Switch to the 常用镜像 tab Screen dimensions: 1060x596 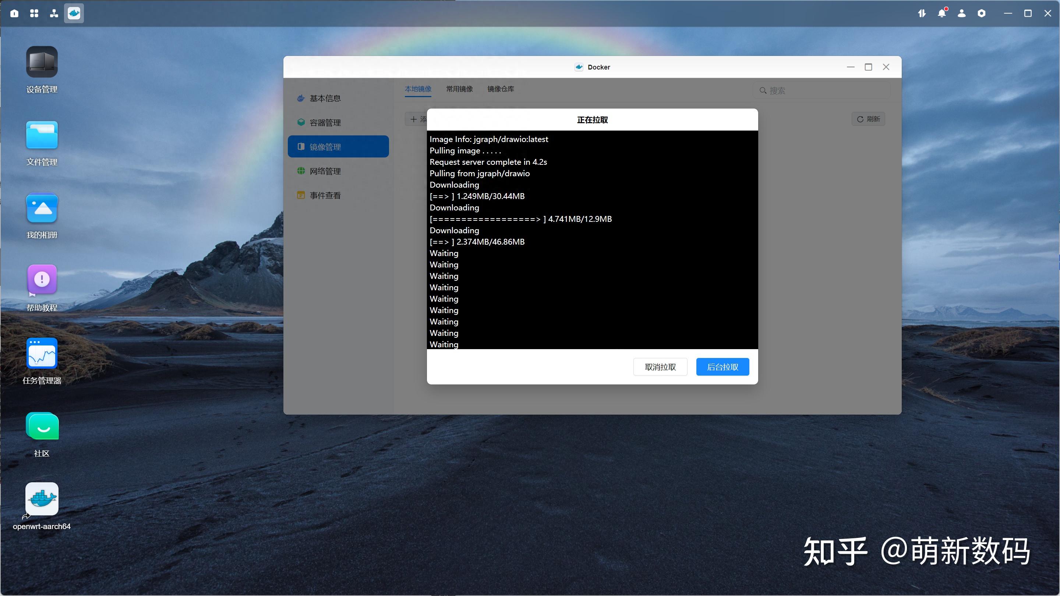459,89
